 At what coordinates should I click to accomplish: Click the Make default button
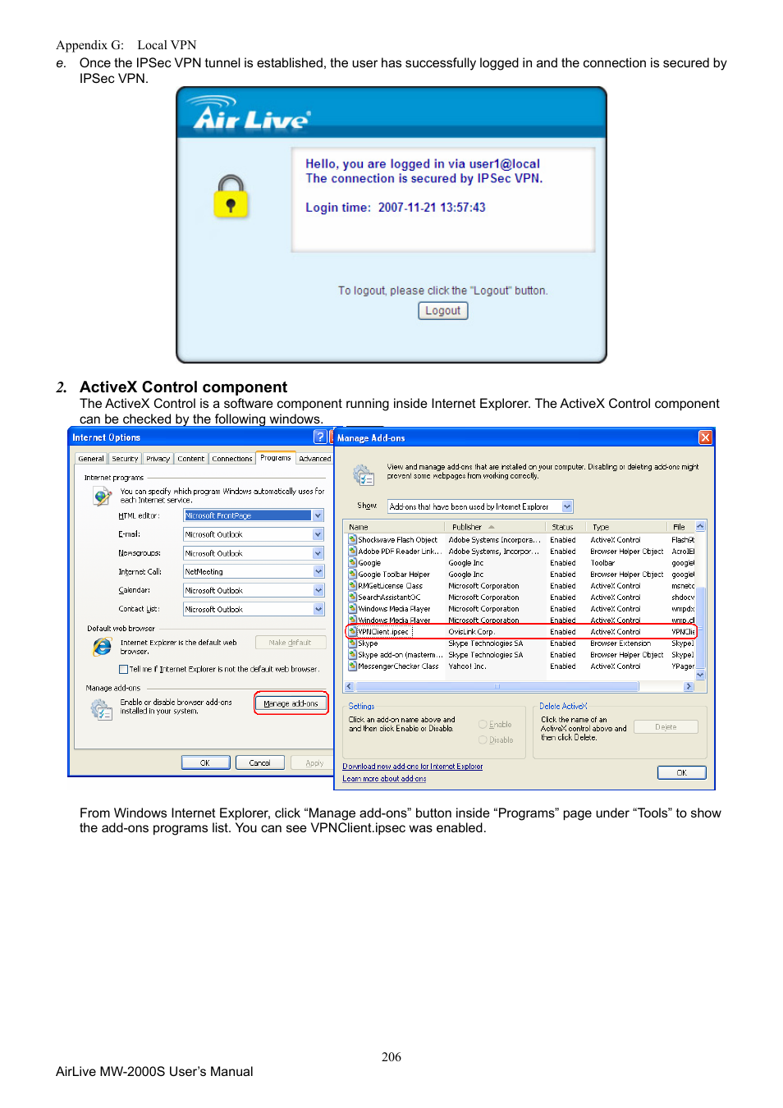coord(291,643)
